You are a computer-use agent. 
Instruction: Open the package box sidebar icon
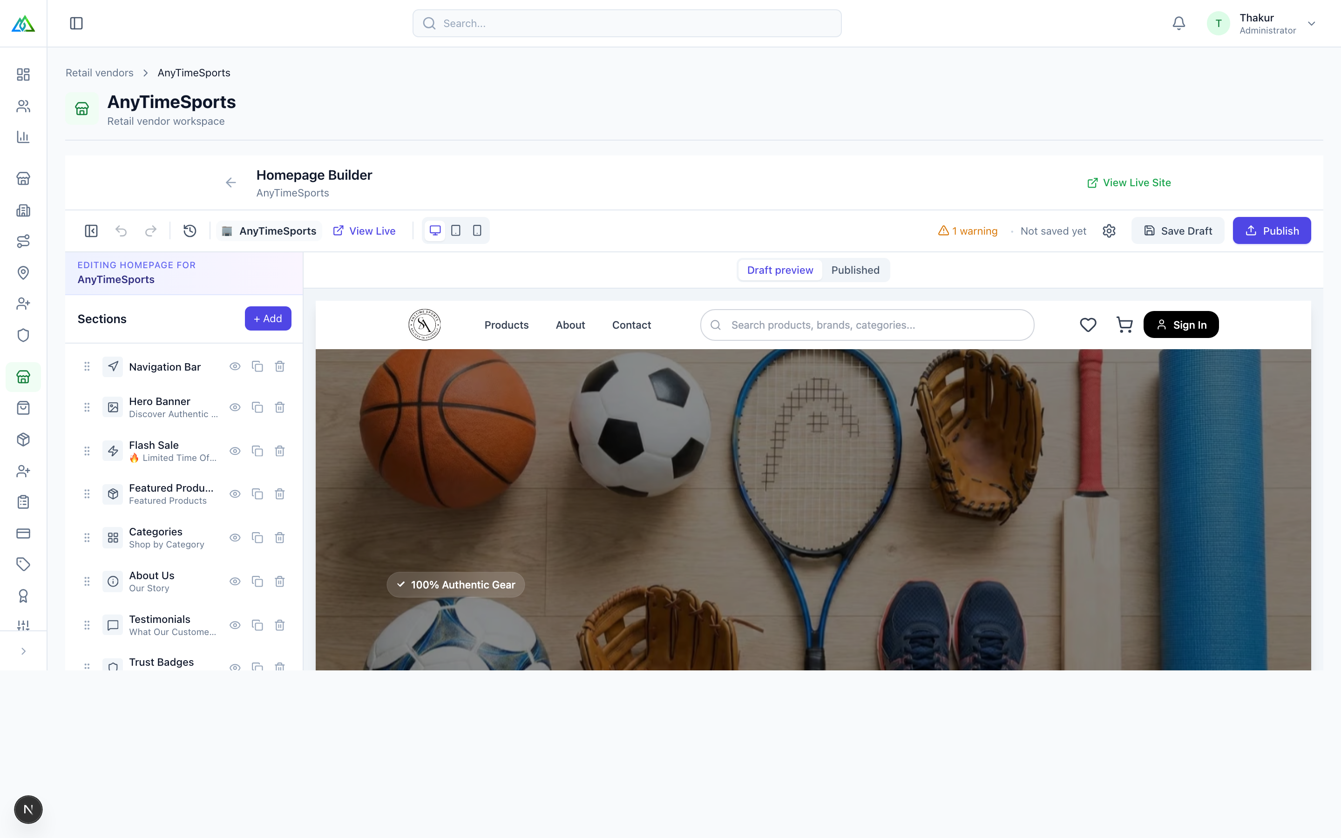click(x=23, y=439)
